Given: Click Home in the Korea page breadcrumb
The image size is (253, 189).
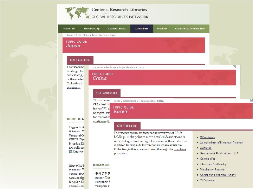Looking at the screenshot, I should point(117,101).
